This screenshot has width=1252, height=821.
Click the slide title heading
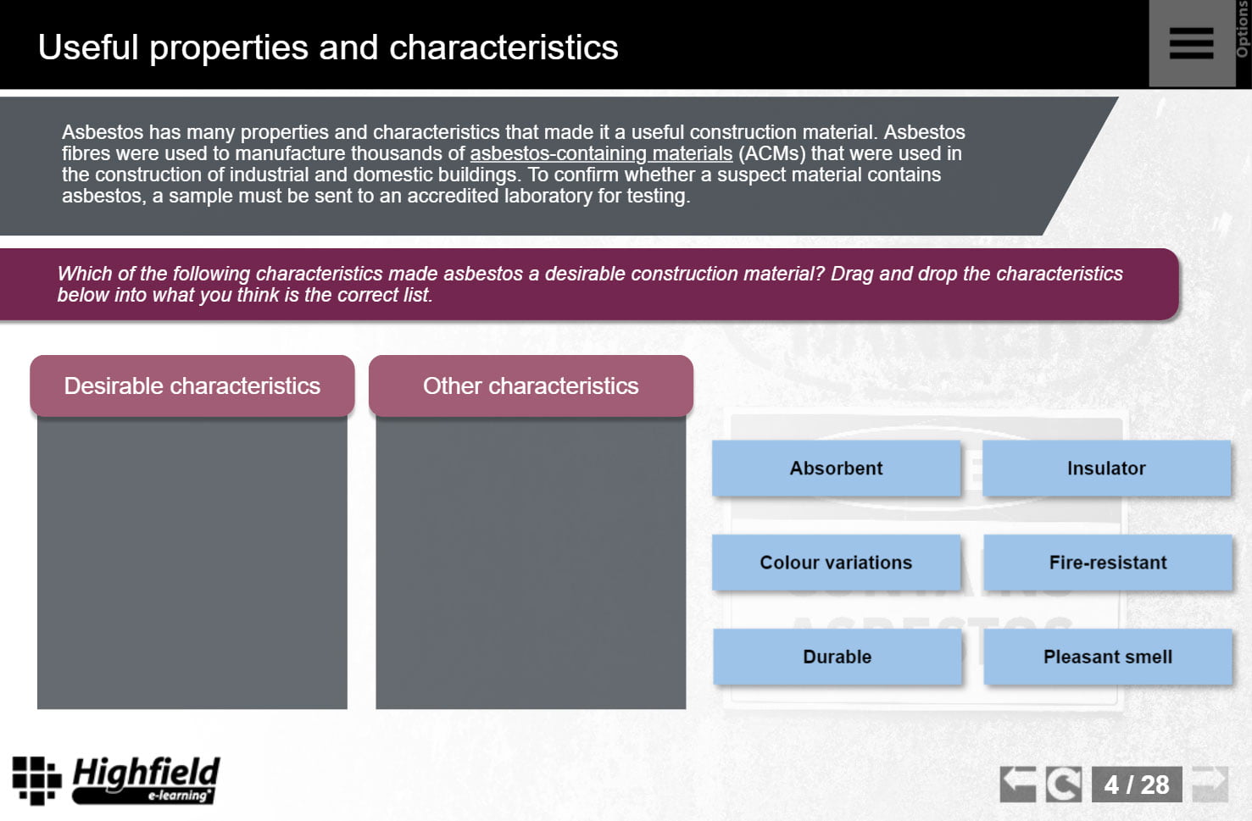[328, 47]
